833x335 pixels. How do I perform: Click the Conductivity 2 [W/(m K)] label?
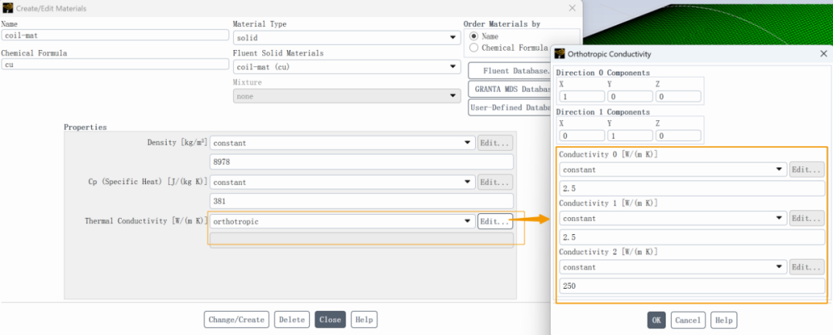coord(609,252)
